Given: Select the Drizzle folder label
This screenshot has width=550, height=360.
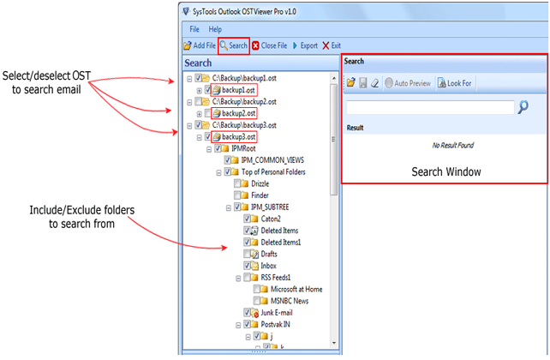Looking at the screenshot, I should point(260,183).
